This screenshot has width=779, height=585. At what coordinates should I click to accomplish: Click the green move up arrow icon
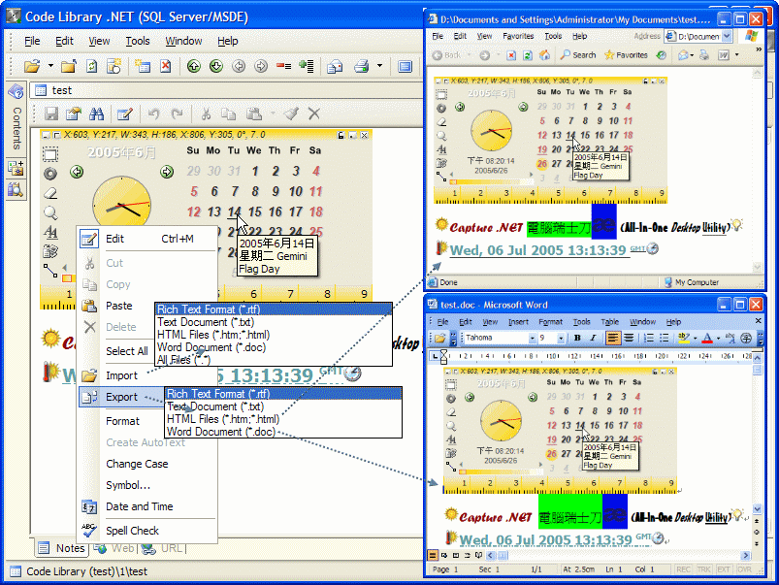pos(194,66)
